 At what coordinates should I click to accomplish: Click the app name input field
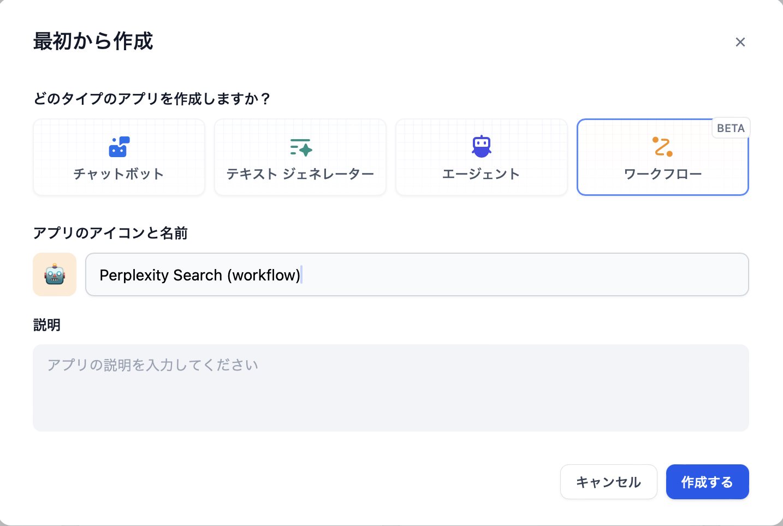pos(417,274)
